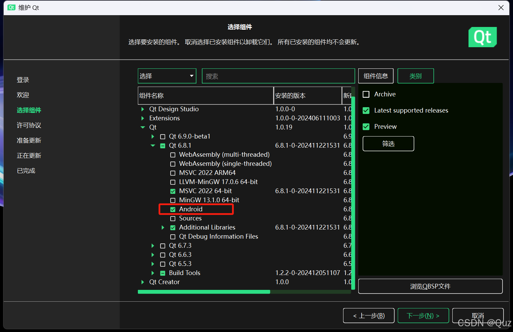This screenshot has width=513, height=332.
Task: Switch to the 类别 tab
Action: click(x=416, y=76)
